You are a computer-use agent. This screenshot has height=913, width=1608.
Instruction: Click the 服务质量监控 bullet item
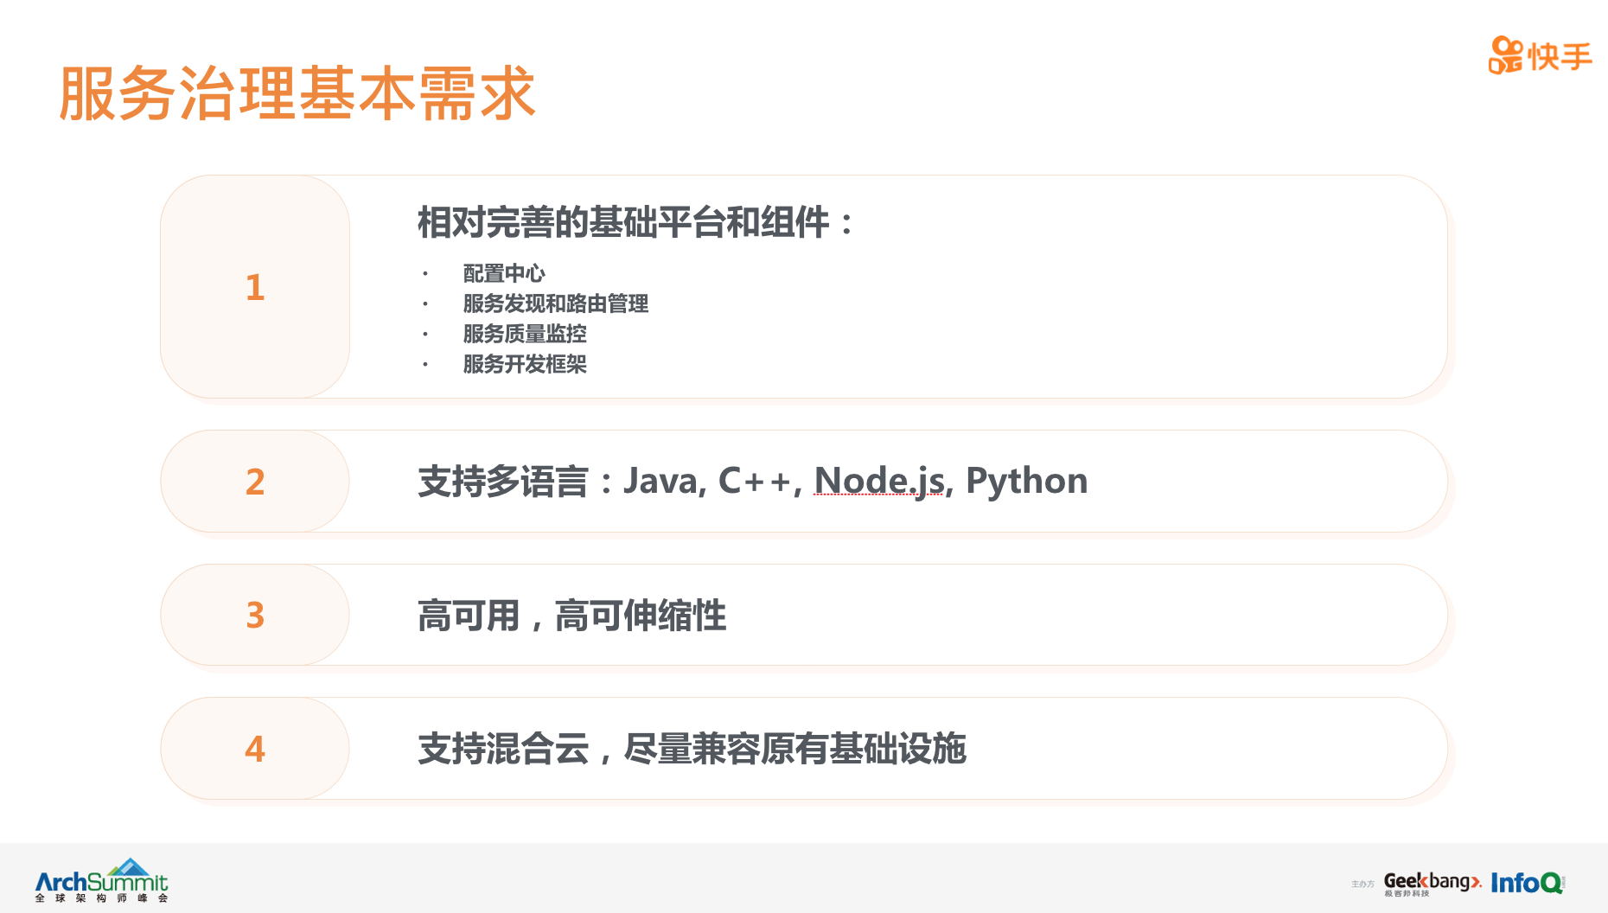tap(525, 334)
